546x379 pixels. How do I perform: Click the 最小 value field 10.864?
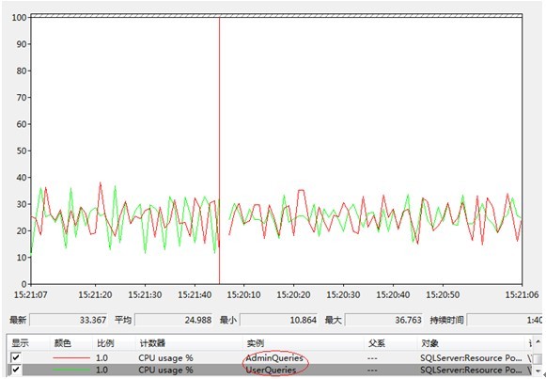tap(279, 320)
